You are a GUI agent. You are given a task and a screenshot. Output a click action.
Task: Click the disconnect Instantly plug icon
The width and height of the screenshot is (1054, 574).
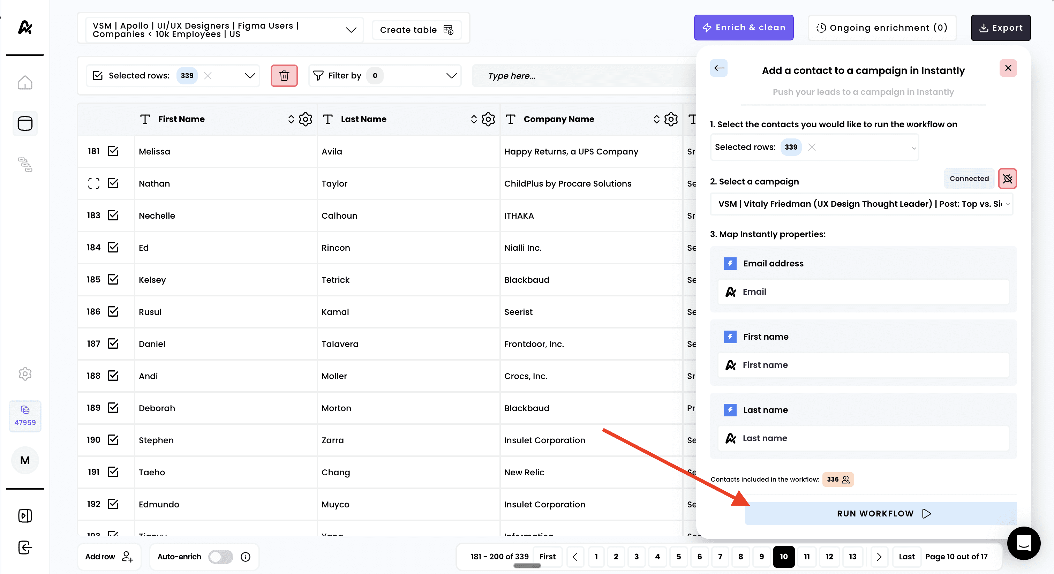[1007, 179]
